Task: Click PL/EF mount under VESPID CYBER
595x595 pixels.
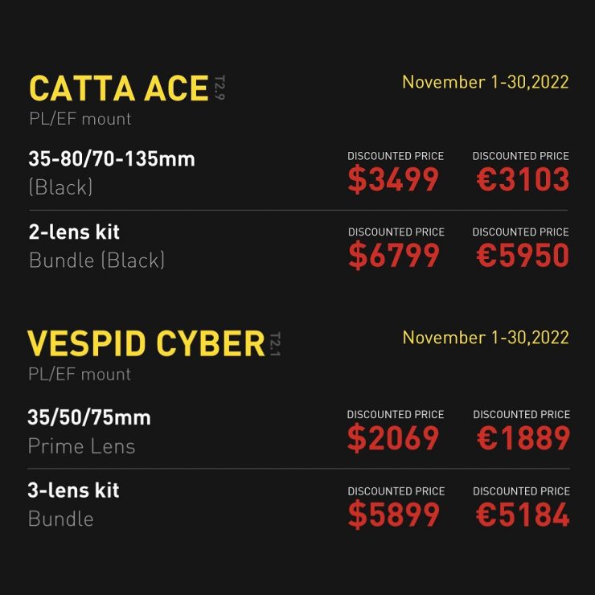Action: (x=79, y=374)
